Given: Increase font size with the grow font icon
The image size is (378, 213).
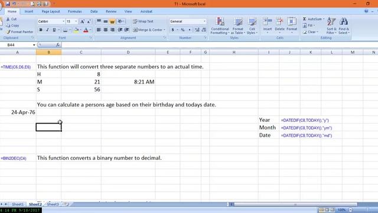Looking at the screenshot, I should click(82, 21).
